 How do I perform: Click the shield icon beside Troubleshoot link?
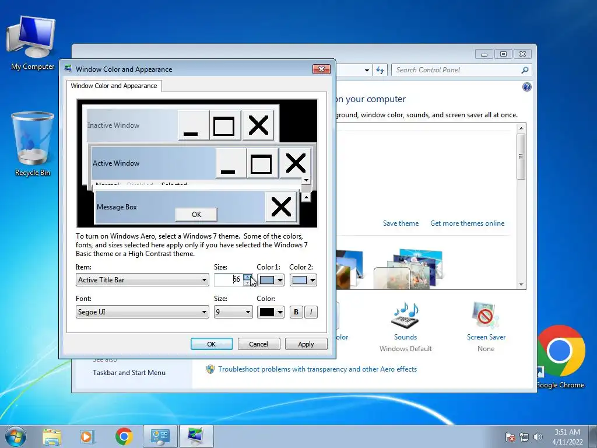(x=210, y=369)
